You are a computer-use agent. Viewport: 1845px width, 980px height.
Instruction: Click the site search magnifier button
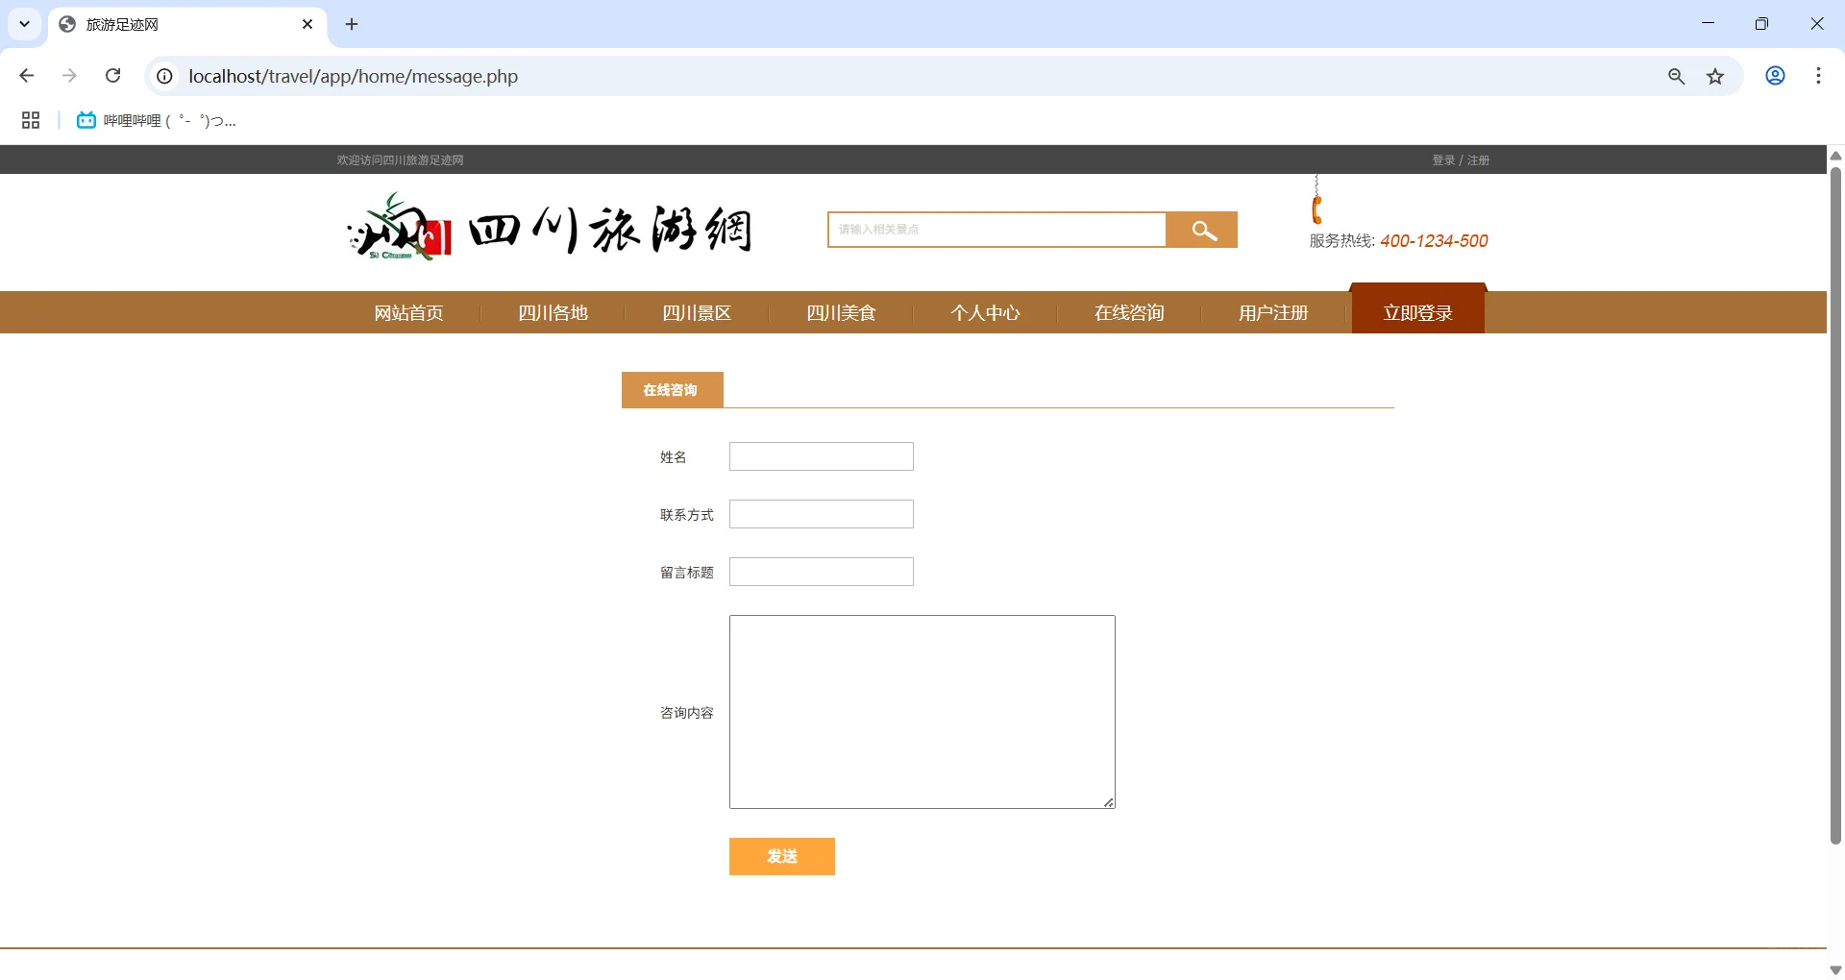point(1202,230)
